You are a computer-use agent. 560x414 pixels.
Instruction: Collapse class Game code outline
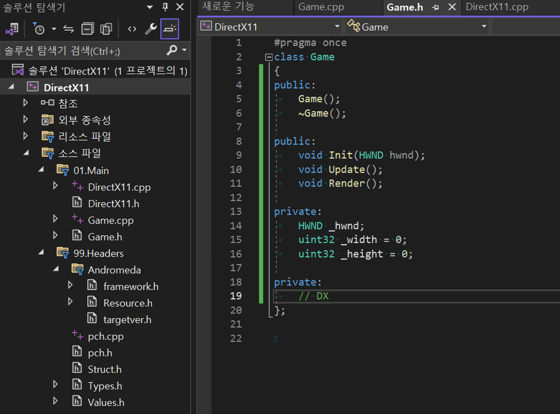[269, 57]
